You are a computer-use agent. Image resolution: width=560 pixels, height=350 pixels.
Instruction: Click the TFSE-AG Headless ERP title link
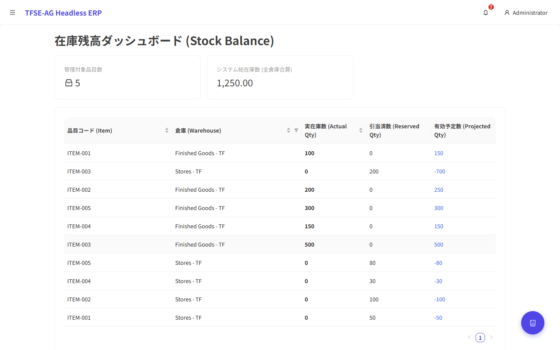63,13
